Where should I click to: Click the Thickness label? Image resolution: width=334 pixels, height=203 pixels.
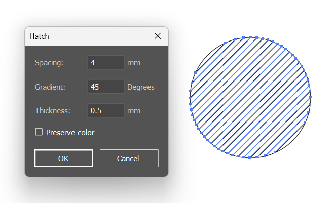pyautogui.click(x=53, y=111)
